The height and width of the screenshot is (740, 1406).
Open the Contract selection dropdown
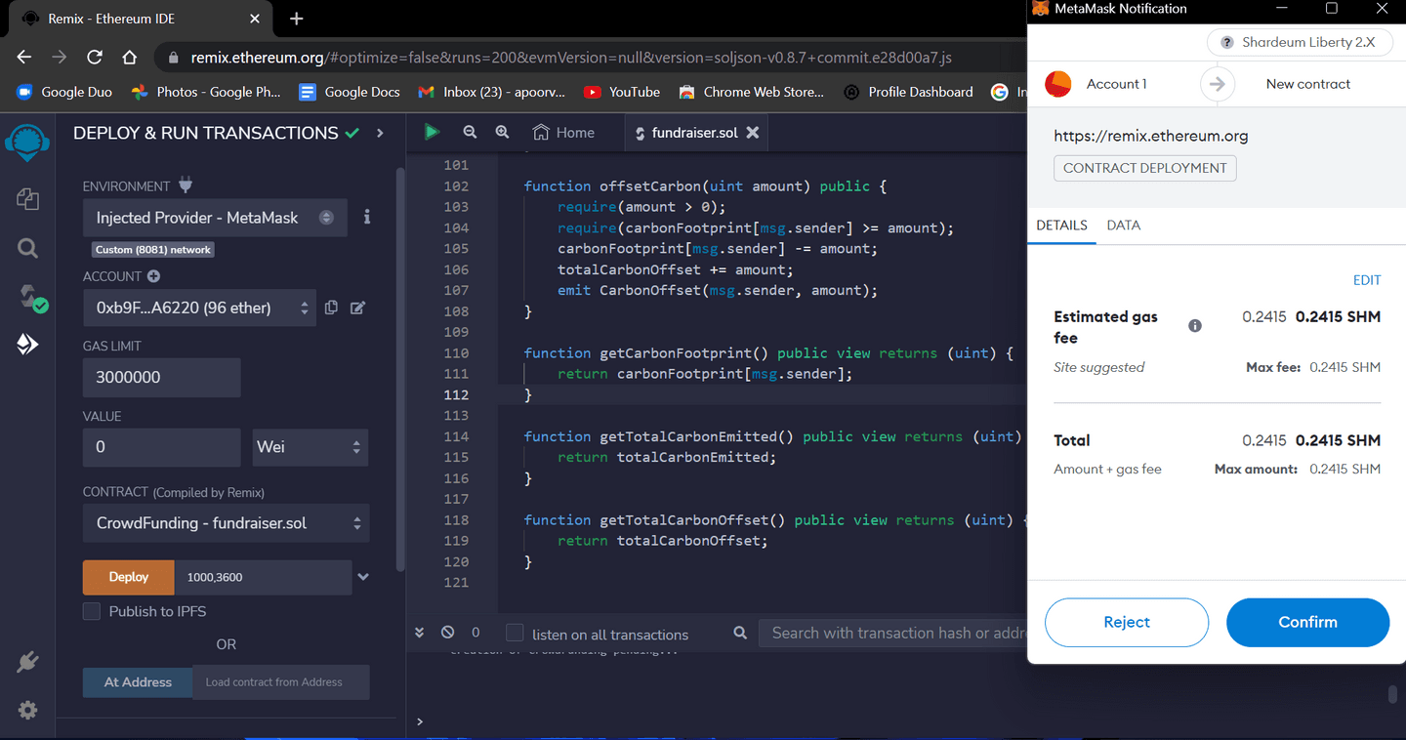coord(226,523)
